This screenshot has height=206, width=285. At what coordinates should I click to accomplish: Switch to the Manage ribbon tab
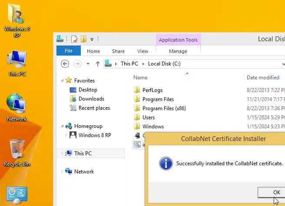click(178, 51)
